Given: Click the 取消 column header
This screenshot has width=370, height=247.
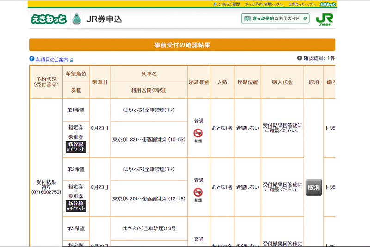Looking at the screenshot, I should tap(314, 82).
